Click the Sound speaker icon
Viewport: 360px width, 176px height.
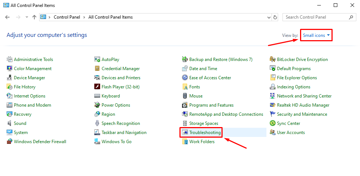coord(10,123)
